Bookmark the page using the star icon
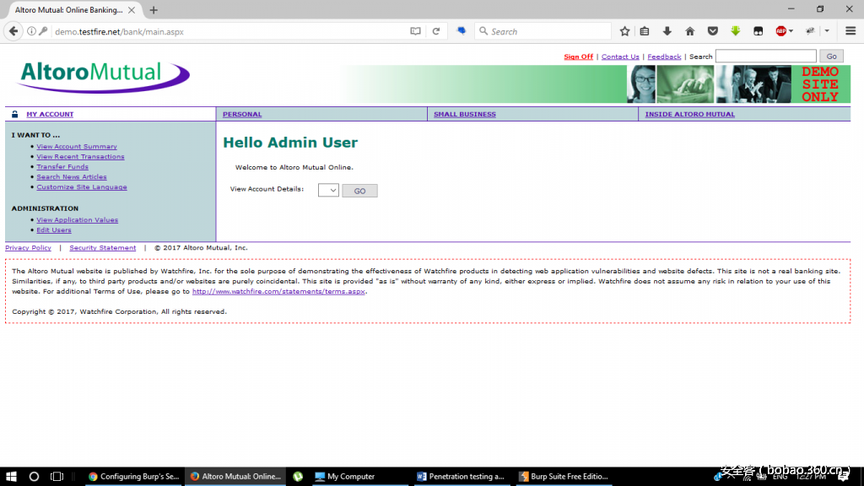Screen dimensions: 864x486 click(x=624, y=30)
